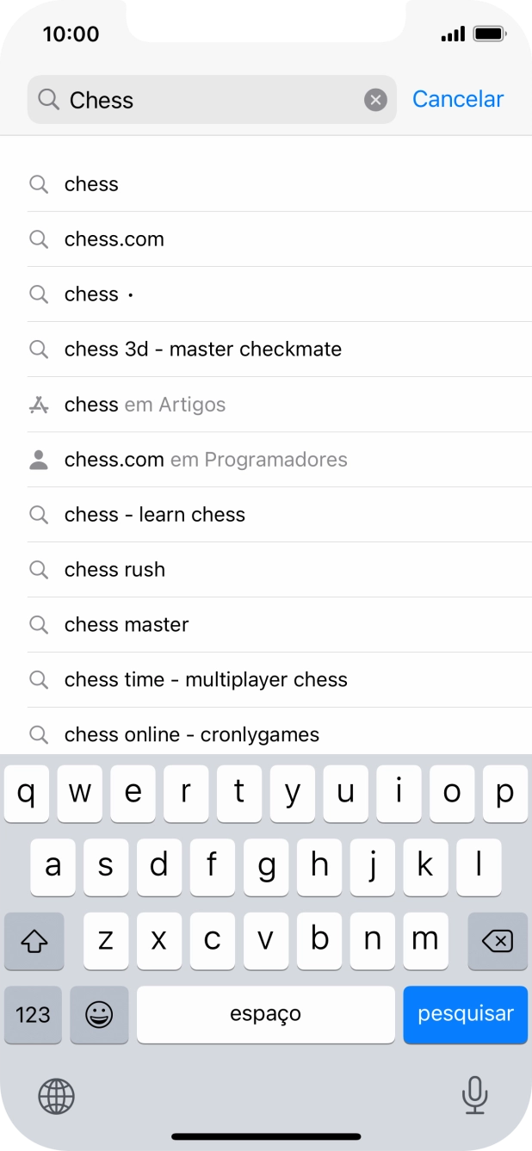The height and width of the screenshot is (1151, 532).
Task: Open the emoji keyboard
Action: (x=99, y=1014)
